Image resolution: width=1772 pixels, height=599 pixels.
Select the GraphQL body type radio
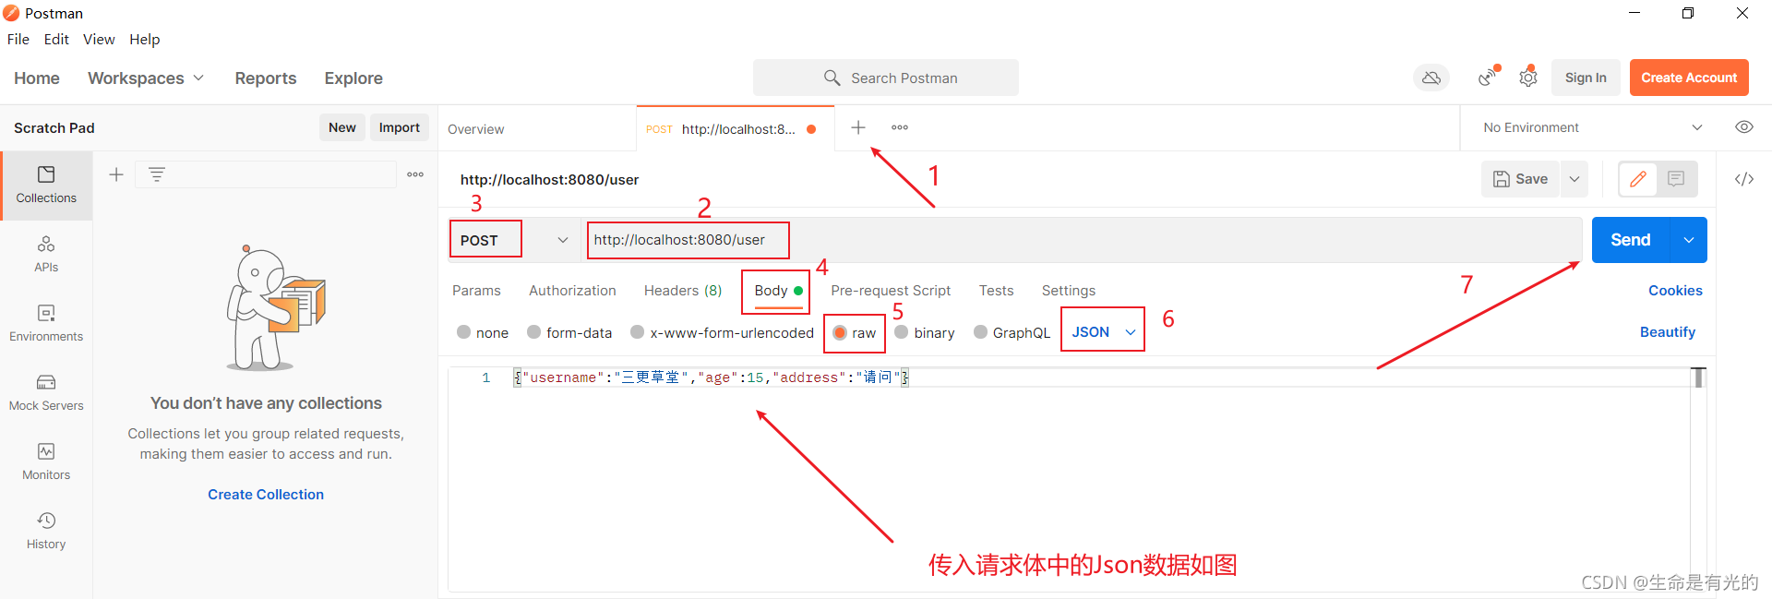click(x=981, y=332)
